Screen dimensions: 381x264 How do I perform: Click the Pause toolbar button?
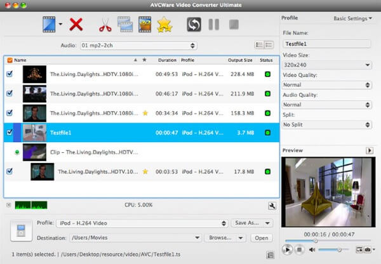[x=214, y=24]
